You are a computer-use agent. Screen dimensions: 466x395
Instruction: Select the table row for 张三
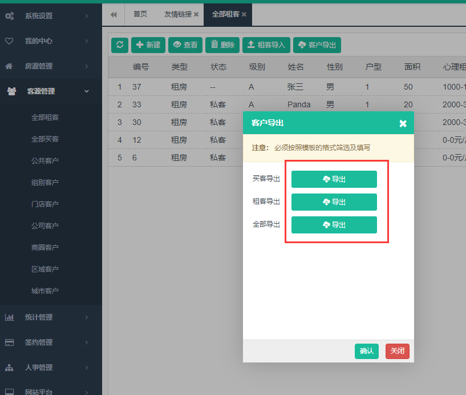click(295, 87)
